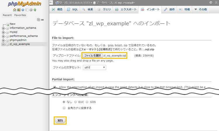Open the utf-8 character set dropdown
219x131 pixels.
[94, 68]
